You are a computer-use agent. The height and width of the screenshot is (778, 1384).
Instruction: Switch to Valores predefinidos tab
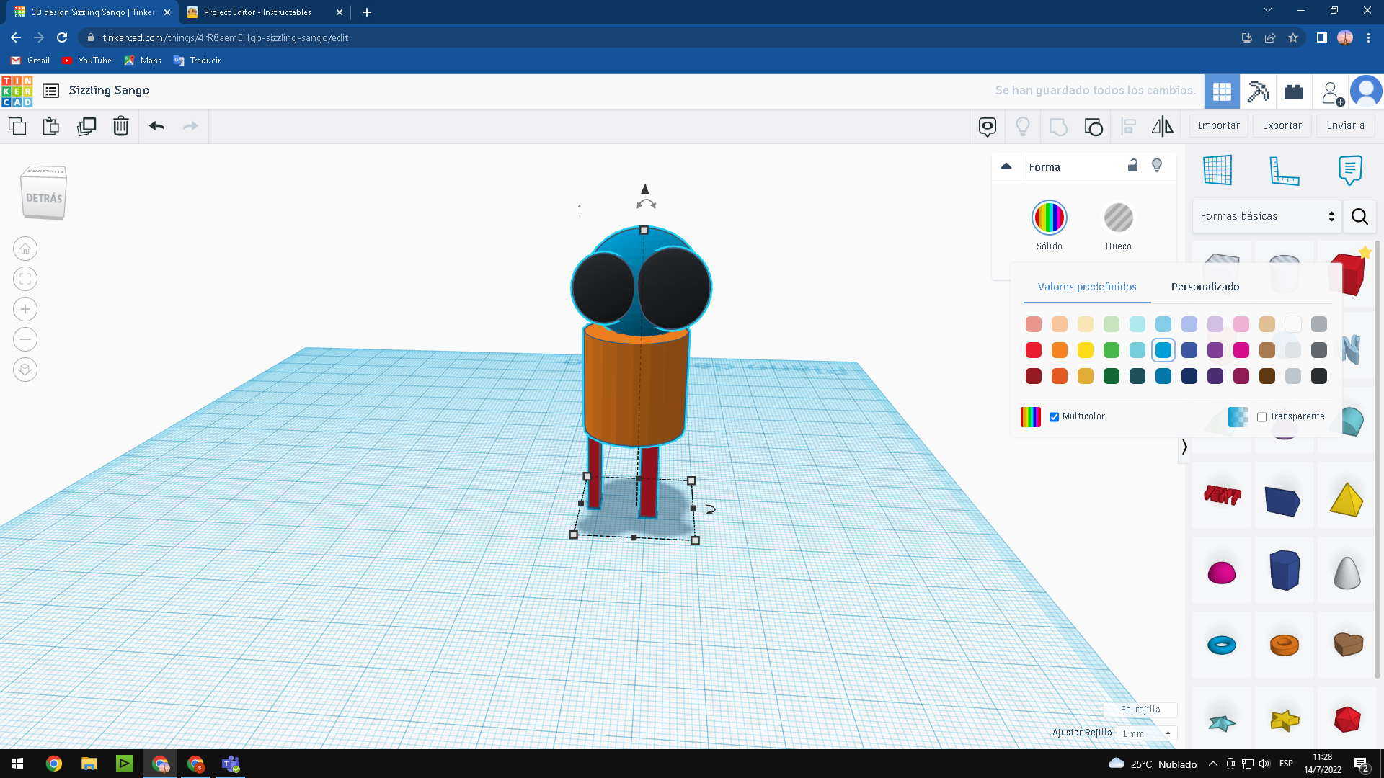pos(1087,287)
